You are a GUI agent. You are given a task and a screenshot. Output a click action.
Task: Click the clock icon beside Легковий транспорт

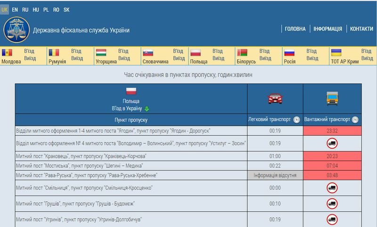click(x=297, y=120)
